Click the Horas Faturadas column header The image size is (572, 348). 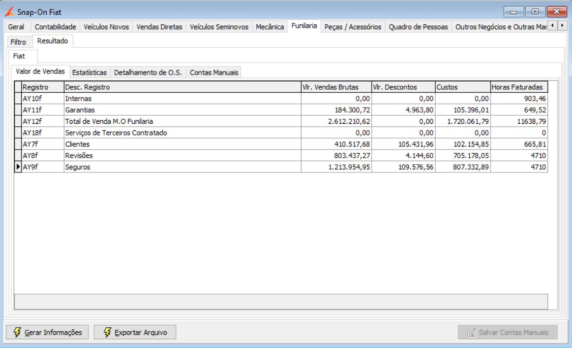(519, 87)
